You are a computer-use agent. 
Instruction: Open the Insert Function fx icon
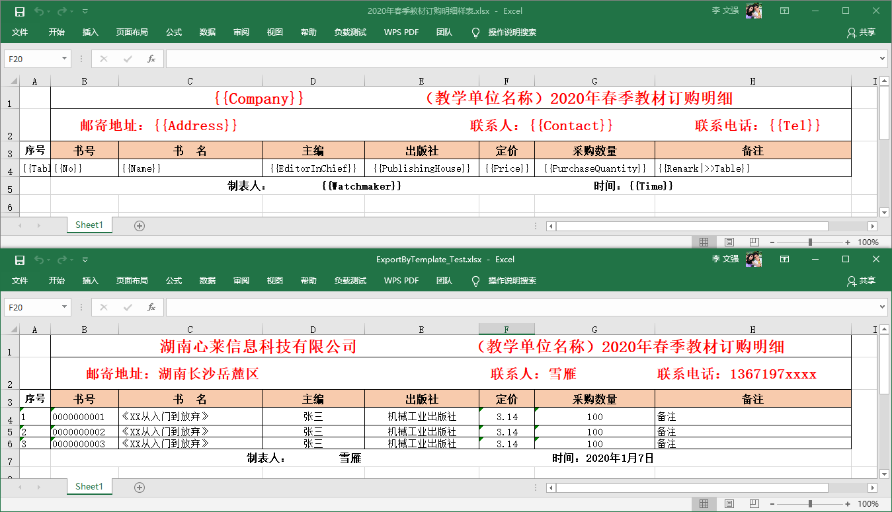click(153, 58)
